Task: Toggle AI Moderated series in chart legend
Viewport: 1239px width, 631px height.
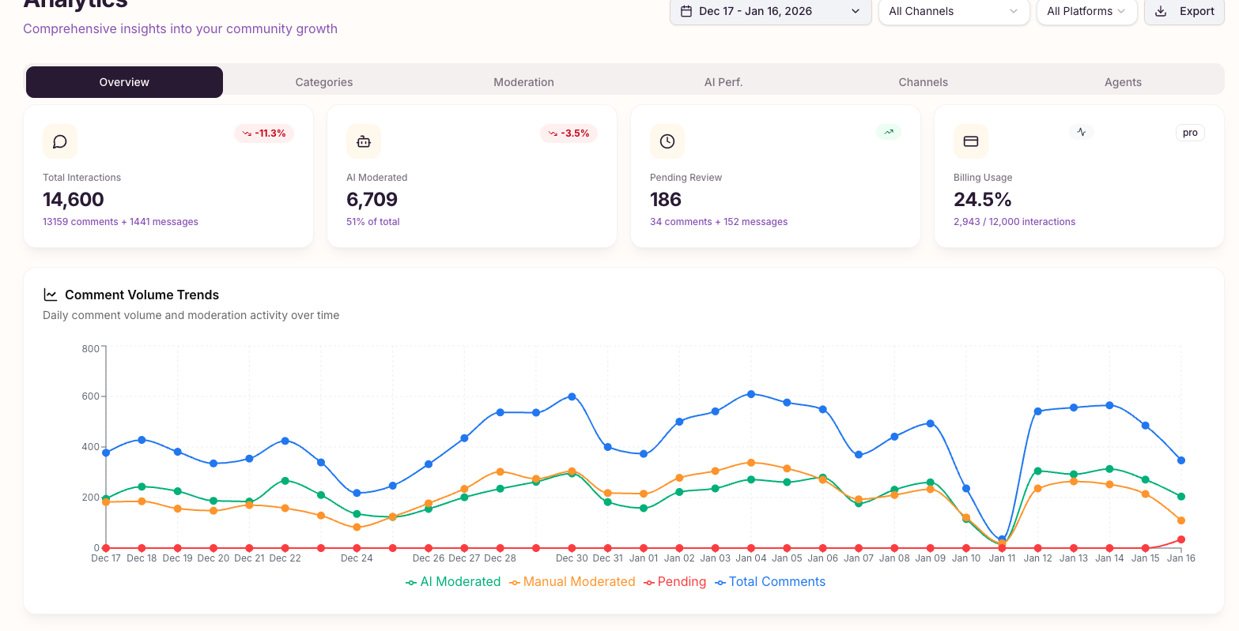Action: coord(453,582)
